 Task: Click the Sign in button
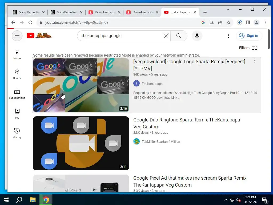tap(249, 36)
